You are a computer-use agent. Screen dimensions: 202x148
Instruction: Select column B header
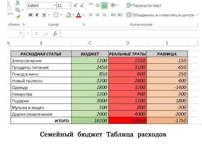[41, 43]
